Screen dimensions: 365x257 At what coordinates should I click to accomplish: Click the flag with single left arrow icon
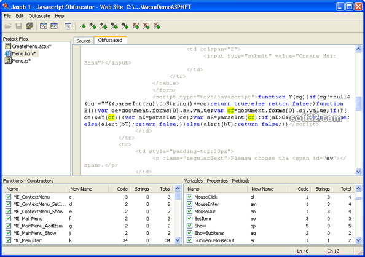104,26
